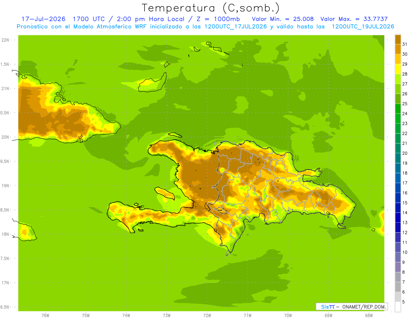Image resolution: width=414 pixels, height=320 pixels.
Task: Click the legend swatch between 25 and 26
Action: click(x=398, y=99)
